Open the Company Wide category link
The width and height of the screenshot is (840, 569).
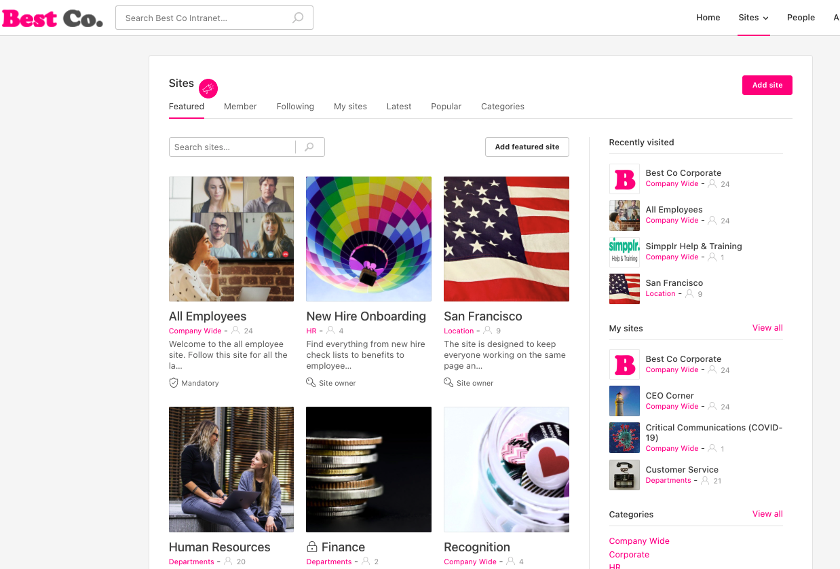click(639, 541)
